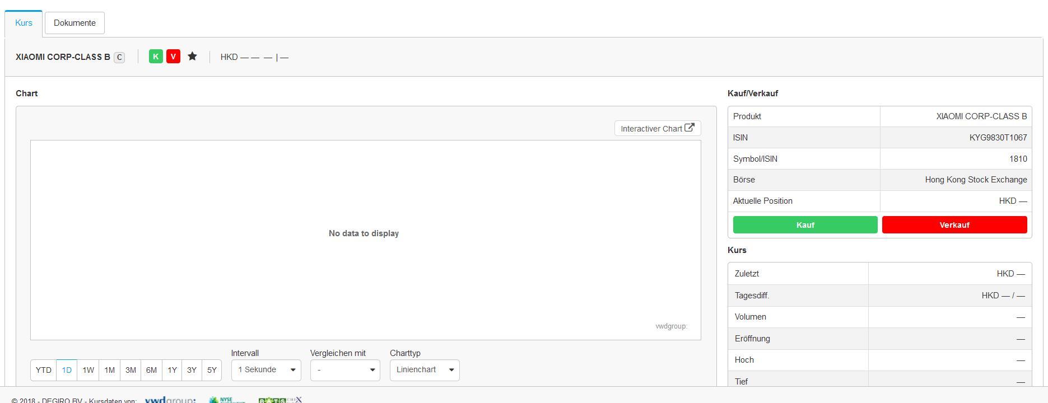Select the 1Y chart range

click(172, 370)
